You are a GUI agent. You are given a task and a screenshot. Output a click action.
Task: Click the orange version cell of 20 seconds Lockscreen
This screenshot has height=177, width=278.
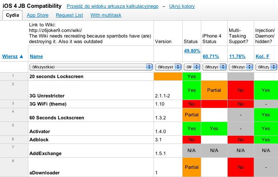168,77
